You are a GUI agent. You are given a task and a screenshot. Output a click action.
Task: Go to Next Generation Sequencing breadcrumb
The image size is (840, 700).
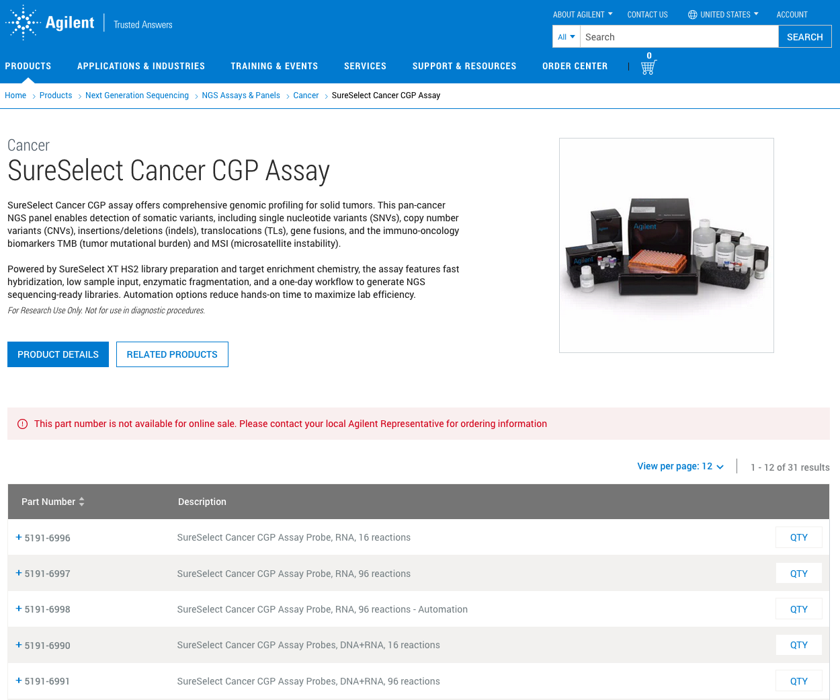coord(137,95)
